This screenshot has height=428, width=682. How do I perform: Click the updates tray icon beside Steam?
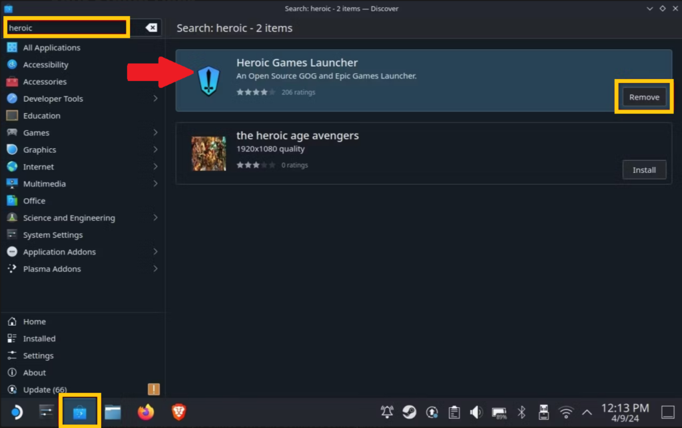point(432,412)
